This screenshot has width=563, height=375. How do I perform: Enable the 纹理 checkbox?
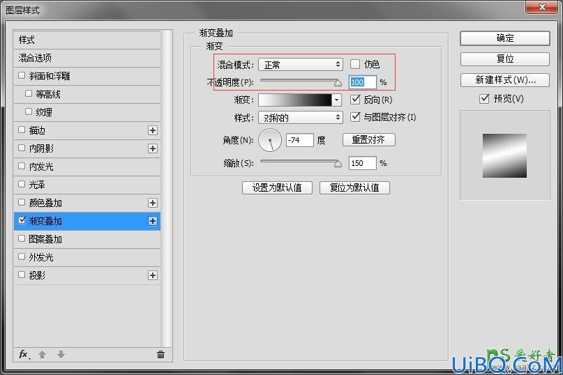[29, 112]
